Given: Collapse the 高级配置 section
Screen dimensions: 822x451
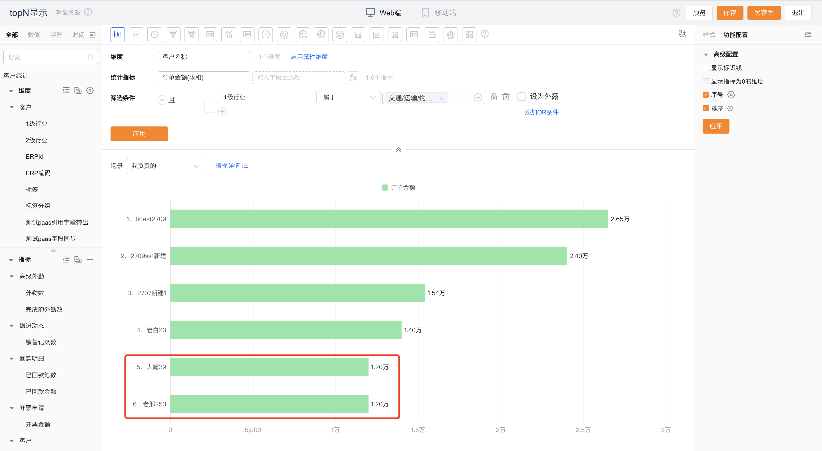Looking at the screenshot, I should point(706,54).
